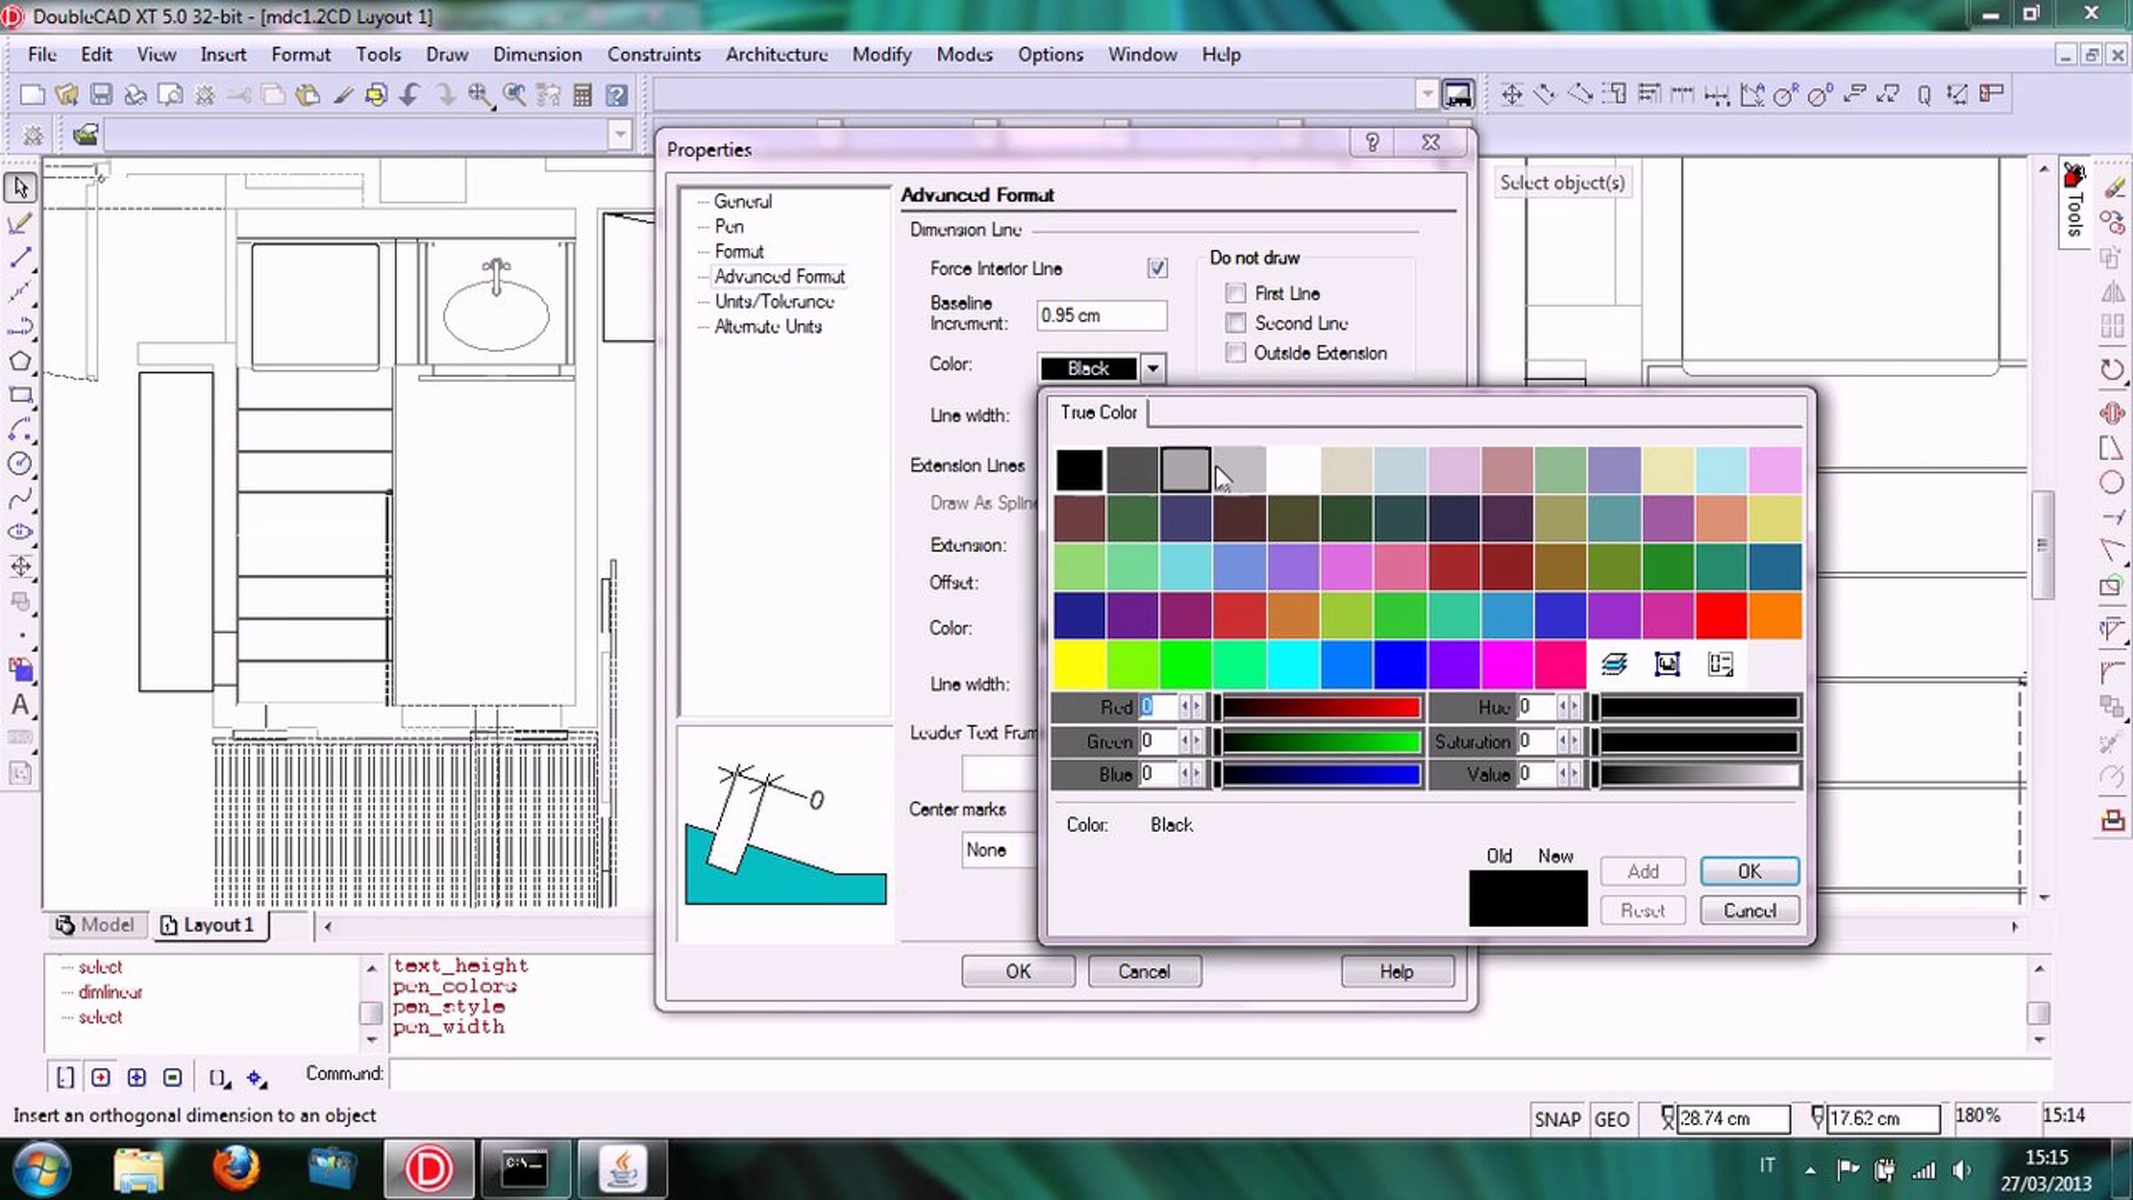Expand the Center marks None dropdown
The height and width of the screenshot is (1200, 2133).
pos(1000,850)
